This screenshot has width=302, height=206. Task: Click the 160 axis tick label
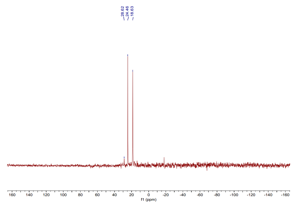click(x=12, y=195)
